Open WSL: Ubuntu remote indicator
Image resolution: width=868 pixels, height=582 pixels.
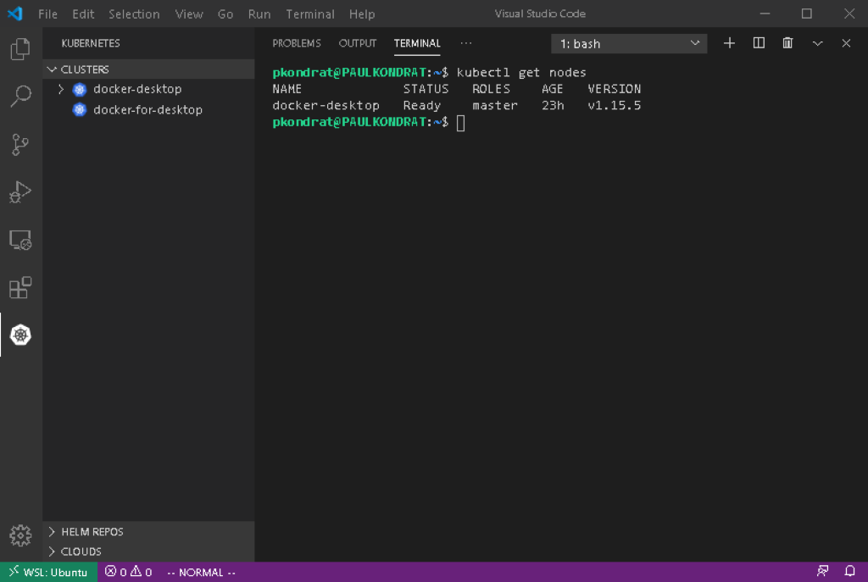coord(48,572)
